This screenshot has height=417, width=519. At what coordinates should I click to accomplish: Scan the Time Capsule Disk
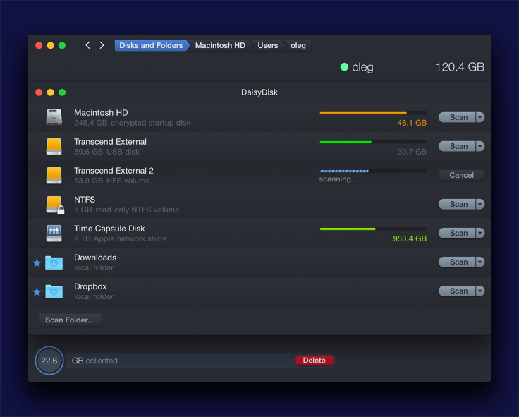point(457,233)
